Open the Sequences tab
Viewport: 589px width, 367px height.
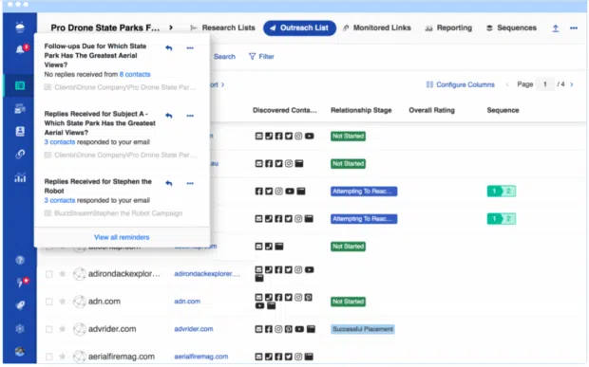point(511,28)
